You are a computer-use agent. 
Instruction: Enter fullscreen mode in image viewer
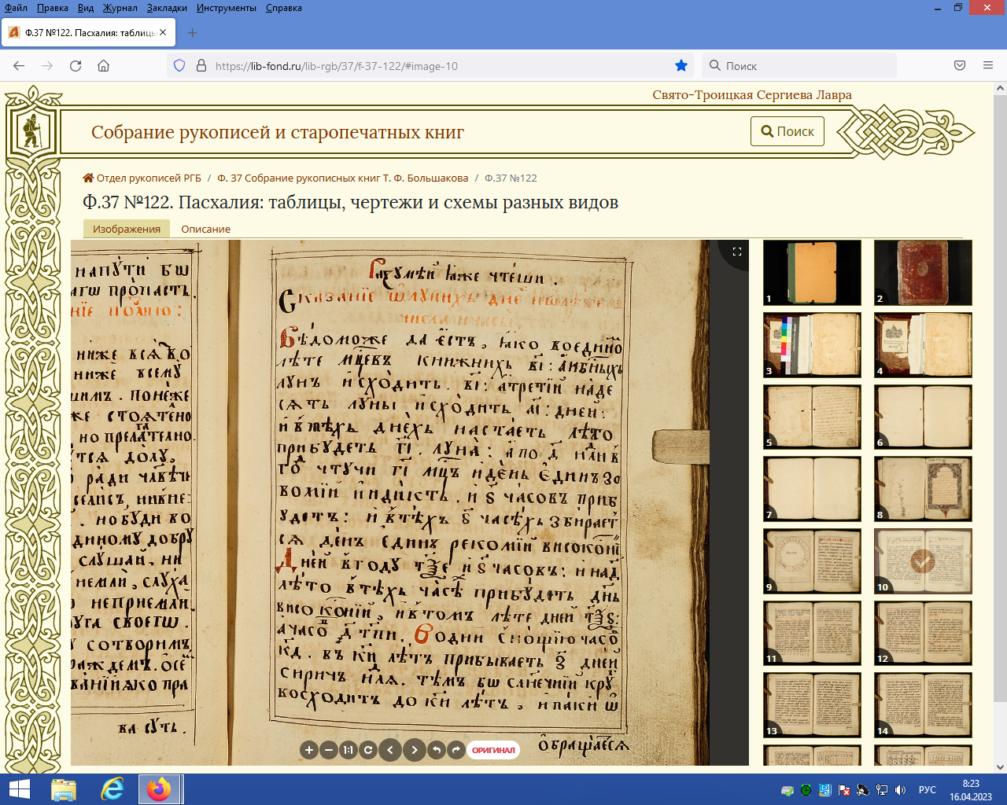pos(737,252)
